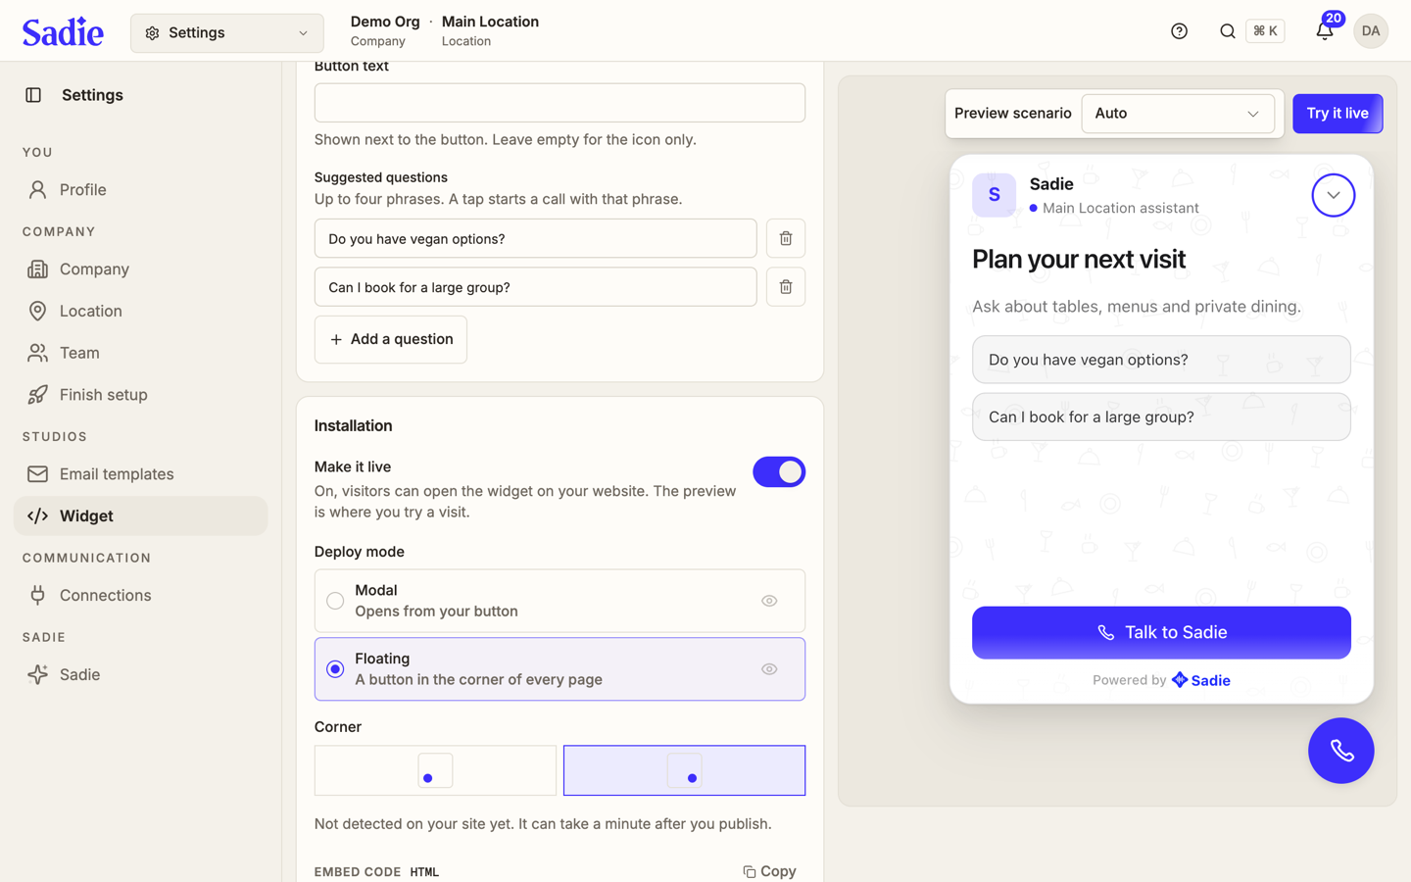Open the Settings section dropdown

pyautogui.click(x=226, y=33)
